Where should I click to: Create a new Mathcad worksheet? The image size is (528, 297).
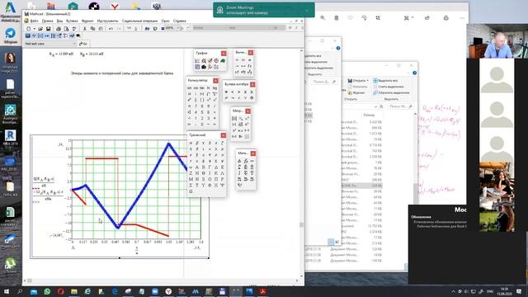(x=29, y=29)
